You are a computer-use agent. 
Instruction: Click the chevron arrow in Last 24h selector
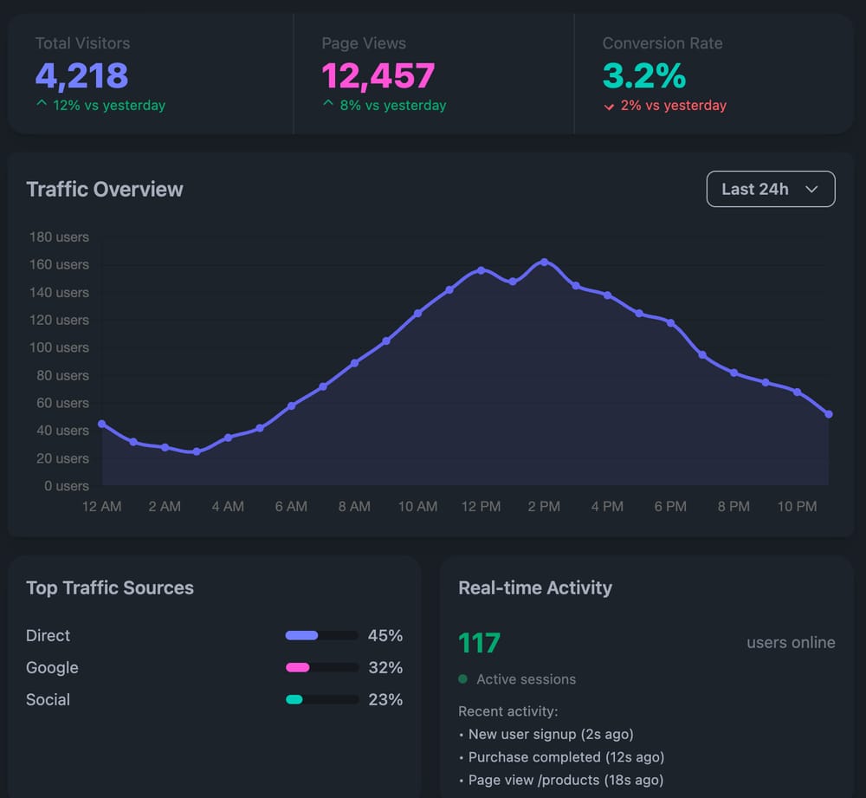(811, 190)
